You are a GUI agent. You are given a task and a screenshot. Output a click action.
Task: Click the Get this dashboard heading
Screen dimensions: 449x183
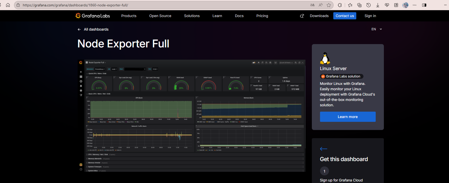[344, 159]
